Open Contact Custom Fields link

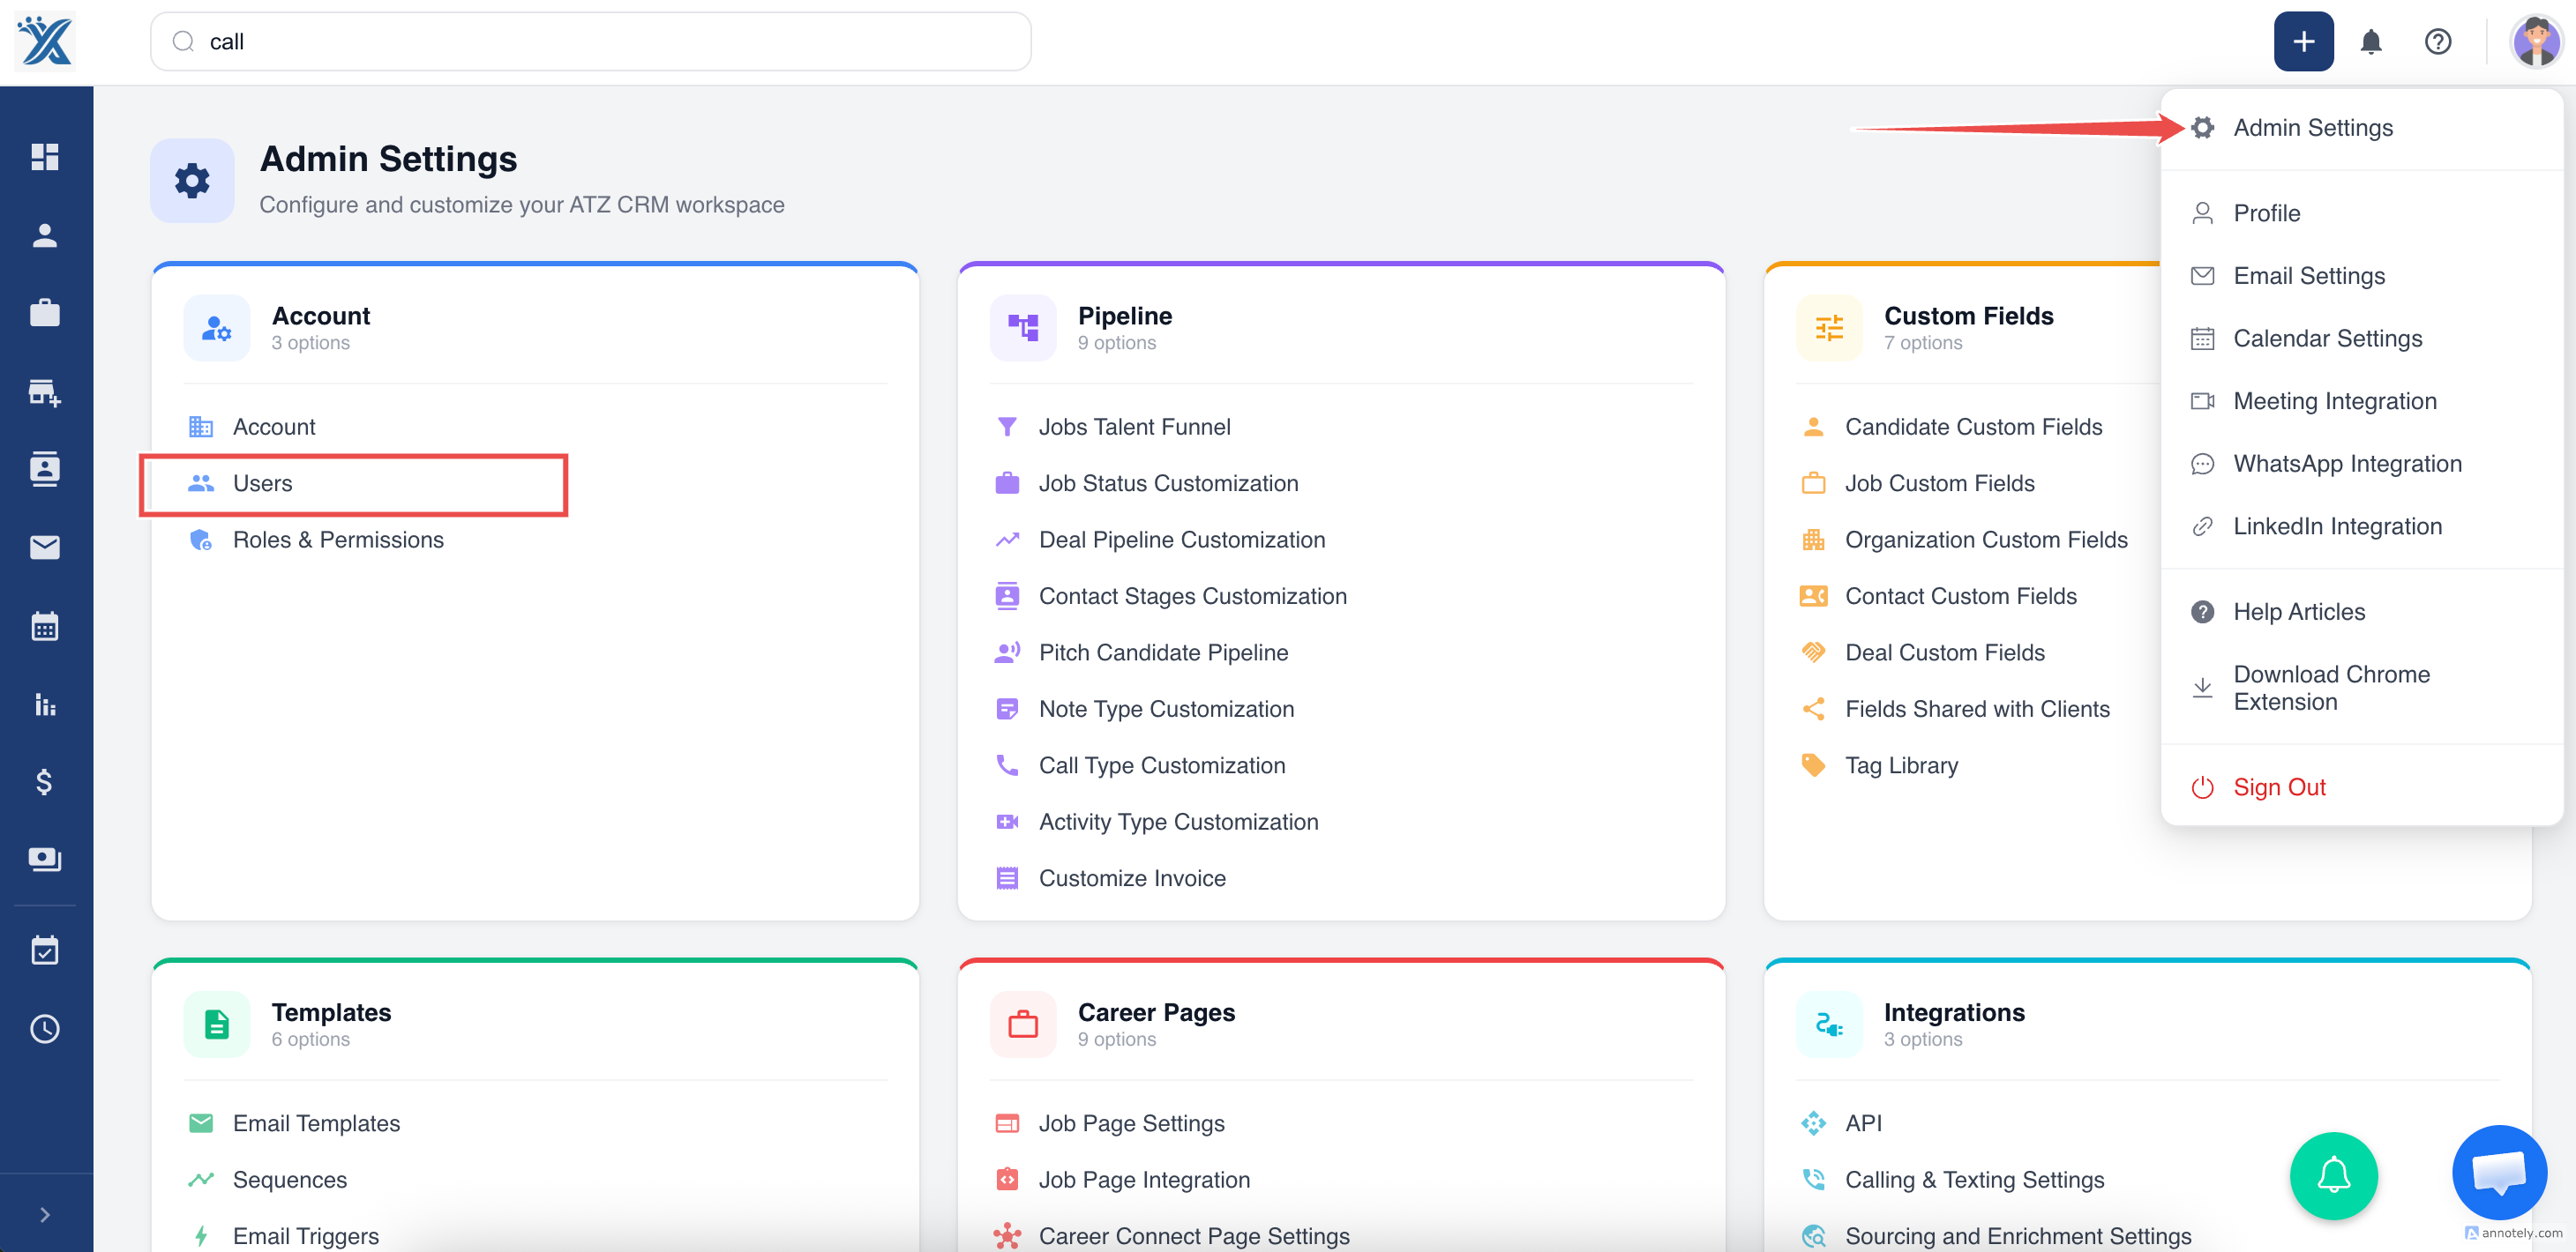coord(1960,597)
